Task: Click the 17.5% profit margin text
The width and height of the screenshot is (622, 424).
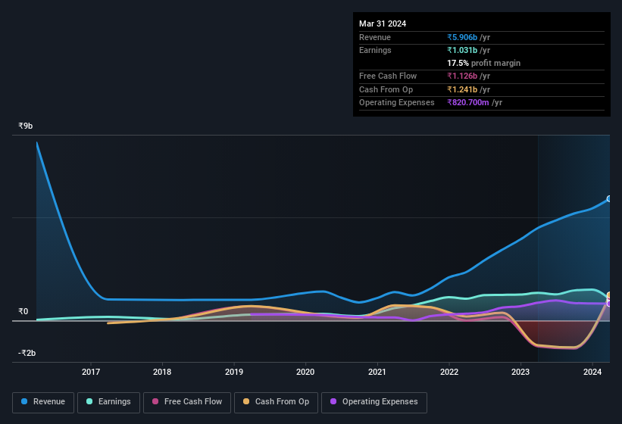Action: [483, 63]
